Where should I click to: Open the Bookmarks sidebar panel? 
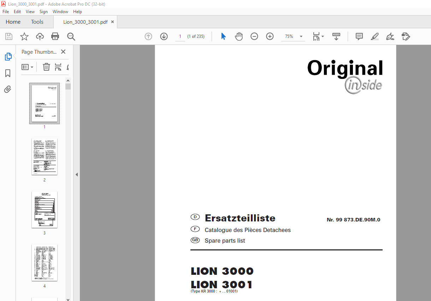tap(8, 73)
